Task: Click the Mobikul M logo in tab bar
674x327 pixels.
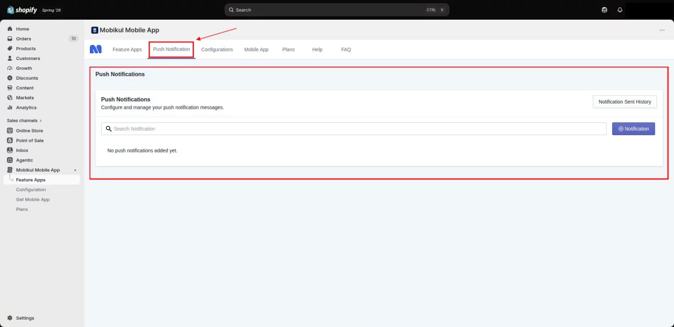Action: click(96, 49)
